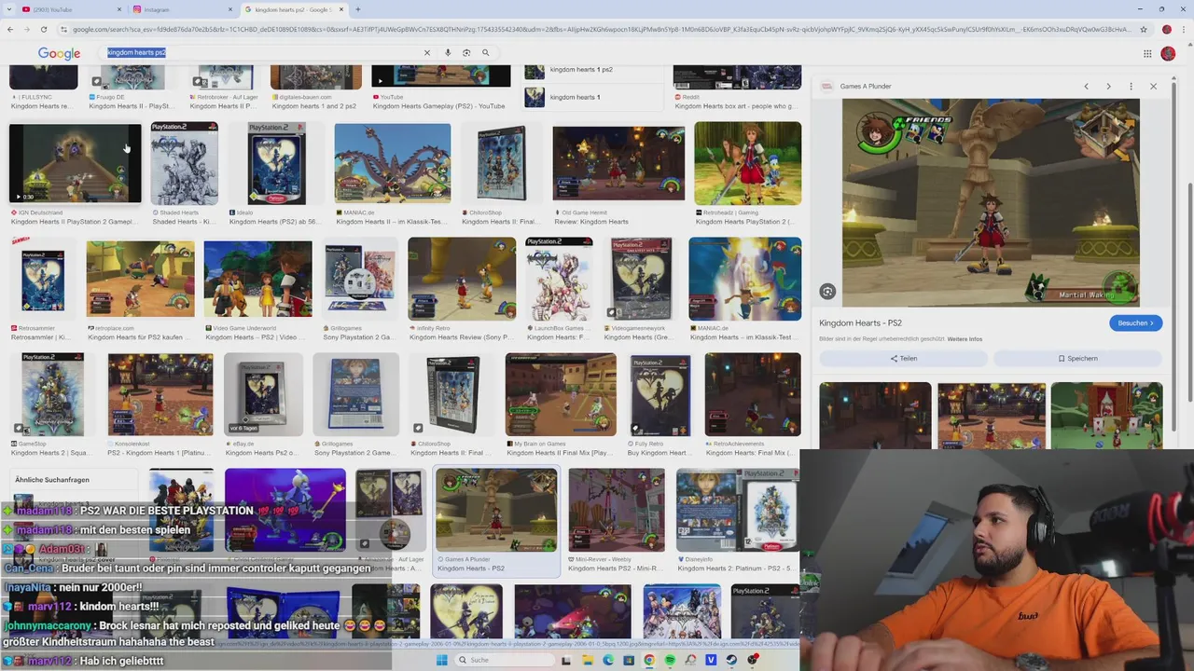Open the Google apps grid
1194x671 pixels.
coord(1147,53)
